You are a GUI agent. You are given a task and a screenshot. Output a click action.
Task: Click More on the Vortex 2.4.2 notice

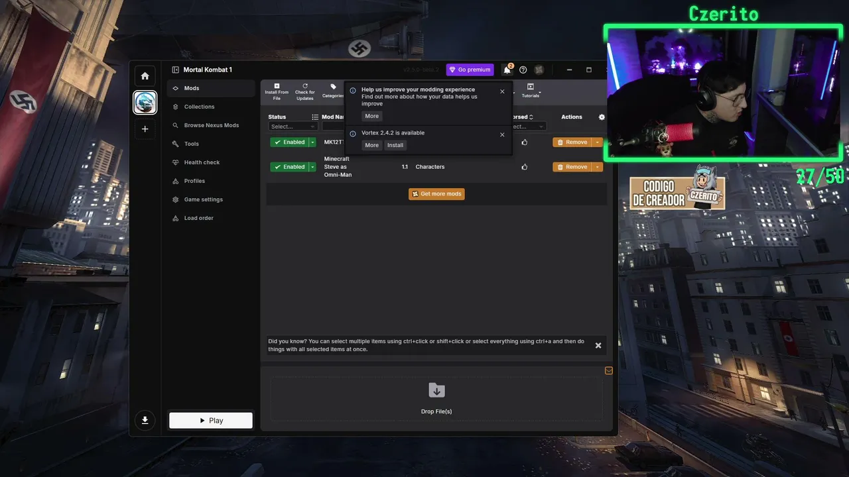pyautogui.click(x=371, y=145)
